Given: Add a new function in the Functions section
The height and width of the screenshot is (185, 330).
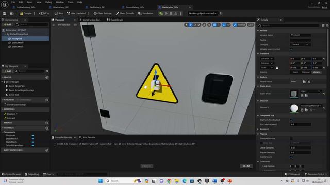Looking at the screenshot, I should tap(47, 100).
